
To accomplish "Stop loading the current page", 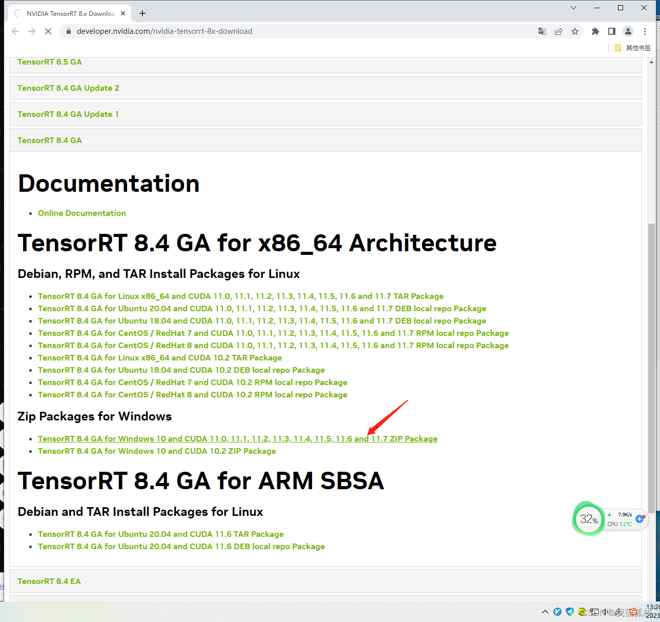I will 48,31.
